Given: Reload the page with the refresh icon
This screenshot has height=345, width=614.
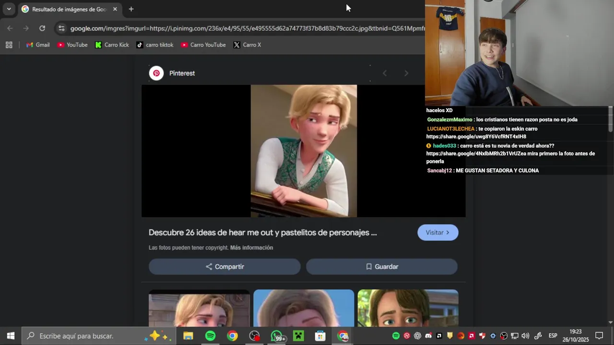Looking at the screenshot, I should (42, 28).
